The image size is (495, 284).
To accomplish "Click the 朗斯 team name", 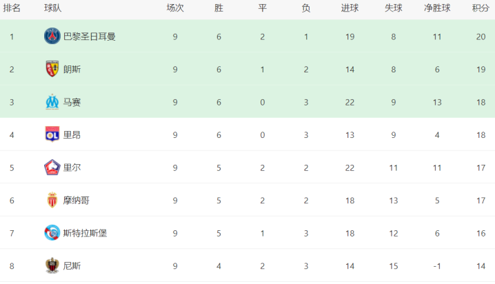I will tap(72, 69).
